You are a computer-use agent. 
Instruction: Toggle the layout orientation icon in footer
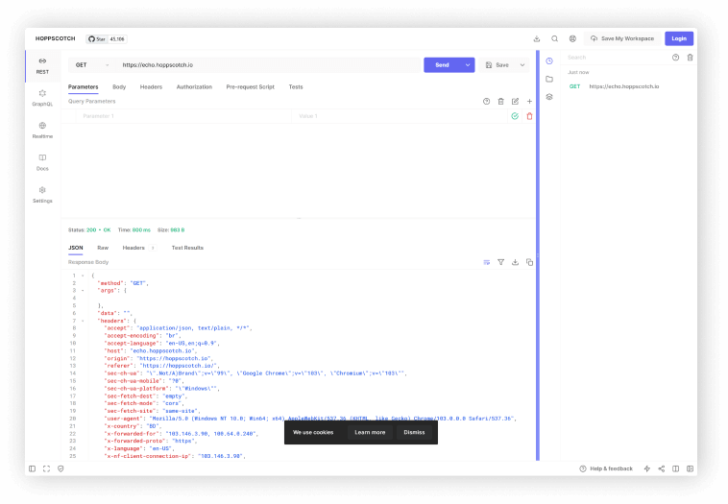pos(676,468)
